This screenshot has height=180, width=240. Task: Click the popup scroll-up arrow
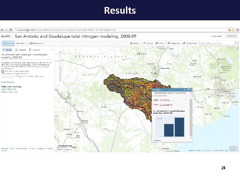(x=191, y=93)
